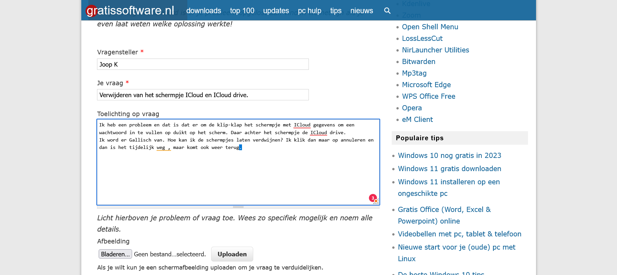This screenshot has height=275, width=617.
Task: Open the nieuws menu item
Action: click(x=362, y=11)
